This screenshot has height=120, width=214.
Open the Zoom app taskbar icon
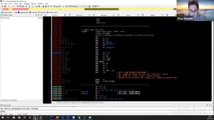point(74,117)
